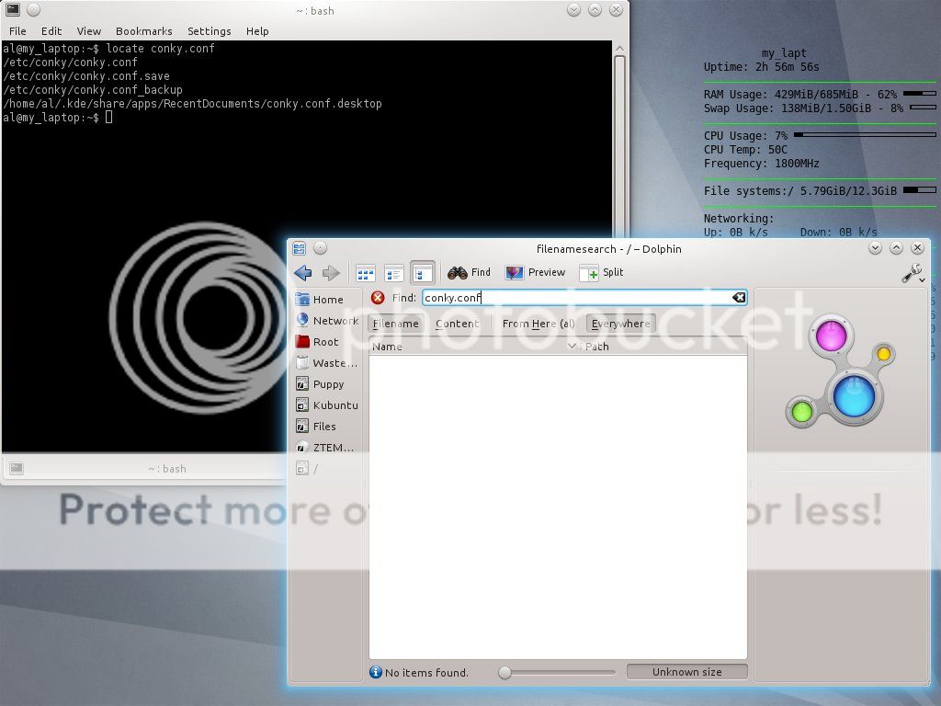Open Wastebin in Places panel
The width and height of the screenshot is (941, 706).
pos(327,362)
